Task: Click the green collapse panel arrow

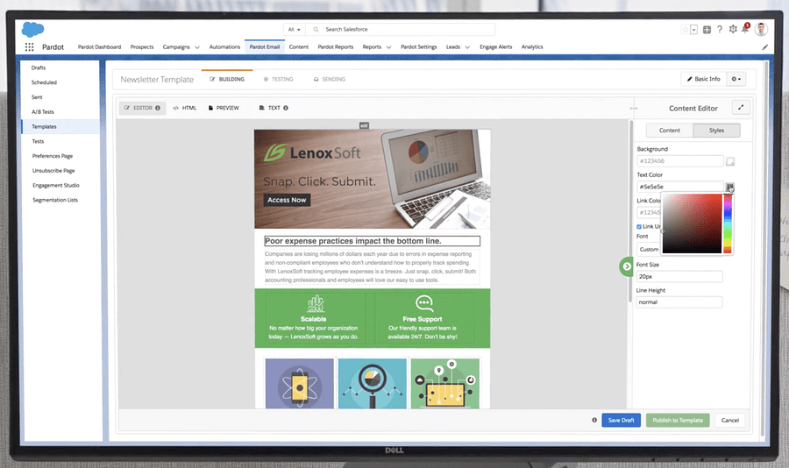Action: point(626,266)
